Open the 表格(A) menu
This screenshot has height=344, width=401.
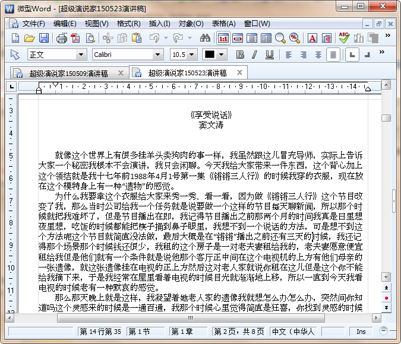click(x=223, y=24)
